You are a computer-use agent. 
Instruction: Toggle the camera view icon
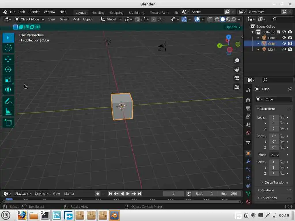click(237, 78)
